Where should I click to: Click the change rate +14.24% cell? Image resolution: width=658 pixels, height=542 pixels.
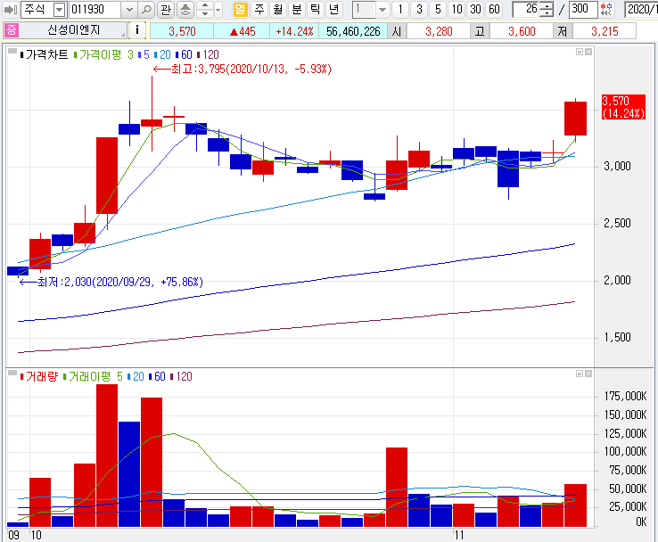(x=294, y=31)
